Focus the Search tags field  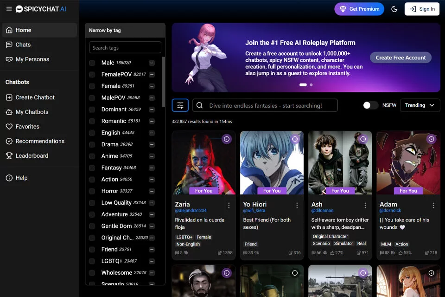pyautogui.click(x=125, y=47)
